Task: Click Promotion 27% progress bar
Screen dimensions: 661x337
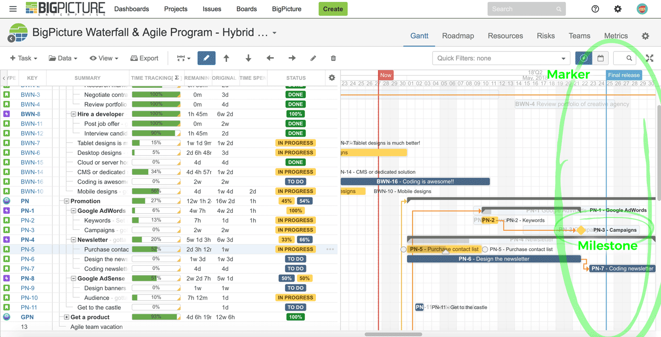Action: pyautogui.click(x=156, y=201)
